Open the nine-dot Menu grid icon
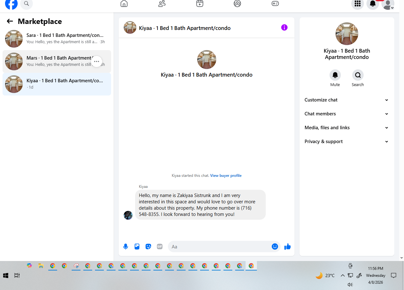This screenshot has width=404, height=290. tap(358, 4)
